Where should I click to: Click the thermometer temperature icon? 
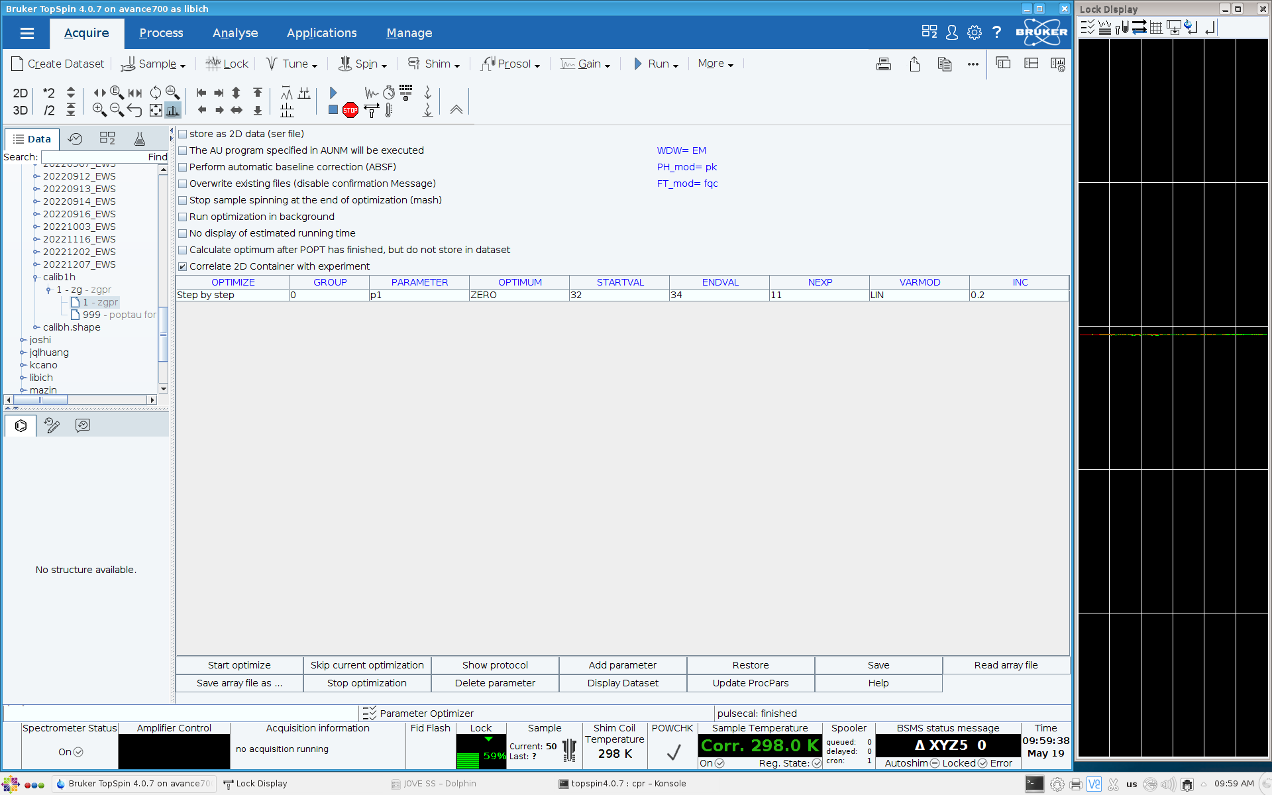[x=389, y=110]
